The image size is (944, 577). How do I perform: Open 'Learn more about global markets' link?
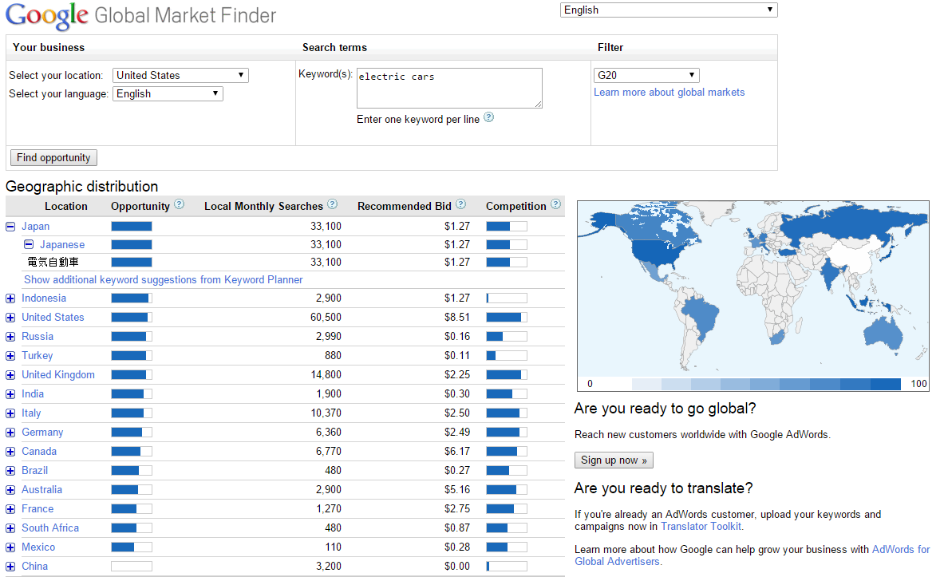click(x=669, y=92)
